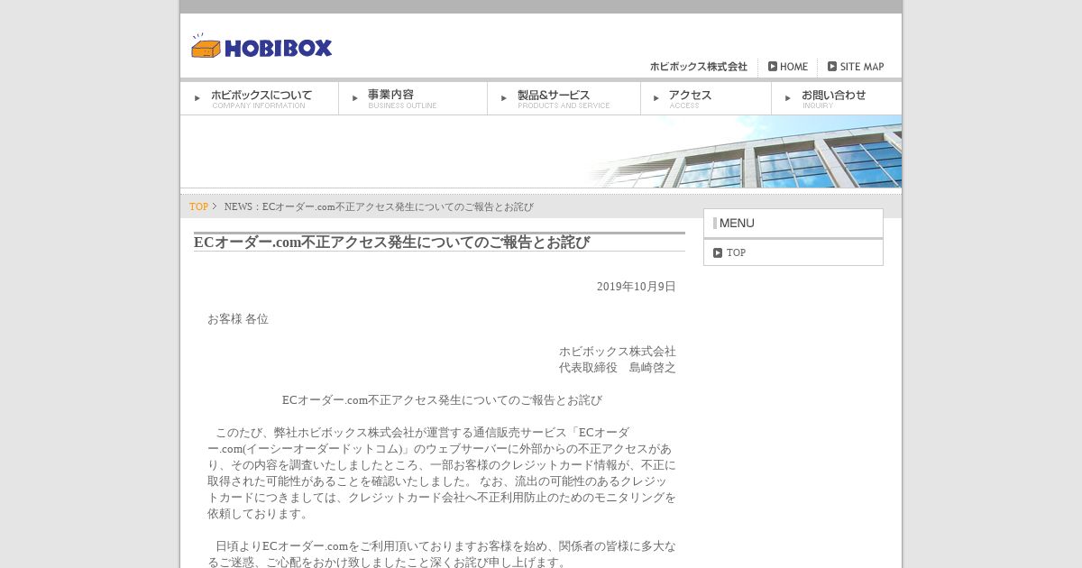Open アクセス navigation tab

click(x=706, y=98)
